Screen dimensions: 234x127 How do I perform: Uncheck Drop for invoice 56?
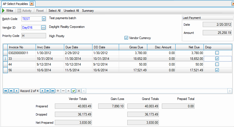coord(217,70)
